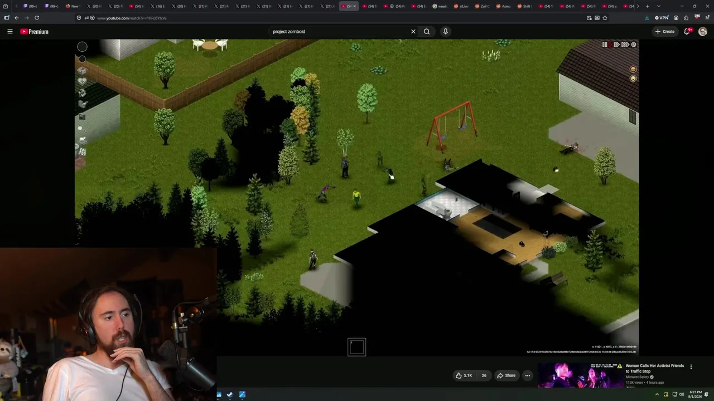
Task: Open the taskbar volume control
Action: (682, 394)
